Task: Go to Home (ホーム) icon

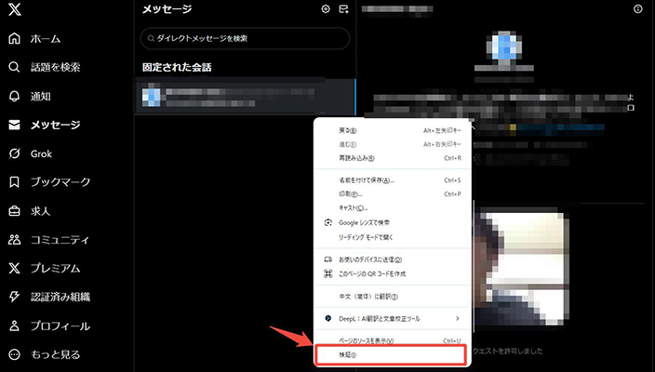Action: [x=14, y=38]
